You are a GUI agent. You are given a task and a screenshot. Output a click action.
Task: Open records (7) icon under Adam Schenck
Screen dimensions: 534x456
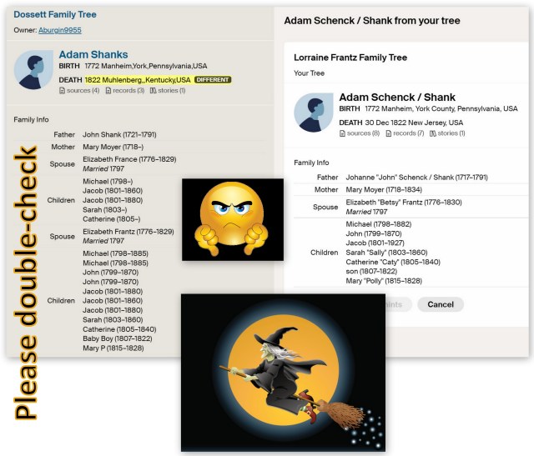pos(389,133)
